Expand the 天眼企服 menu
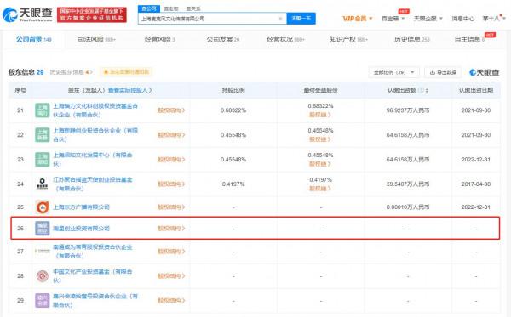 click(428, 19)
